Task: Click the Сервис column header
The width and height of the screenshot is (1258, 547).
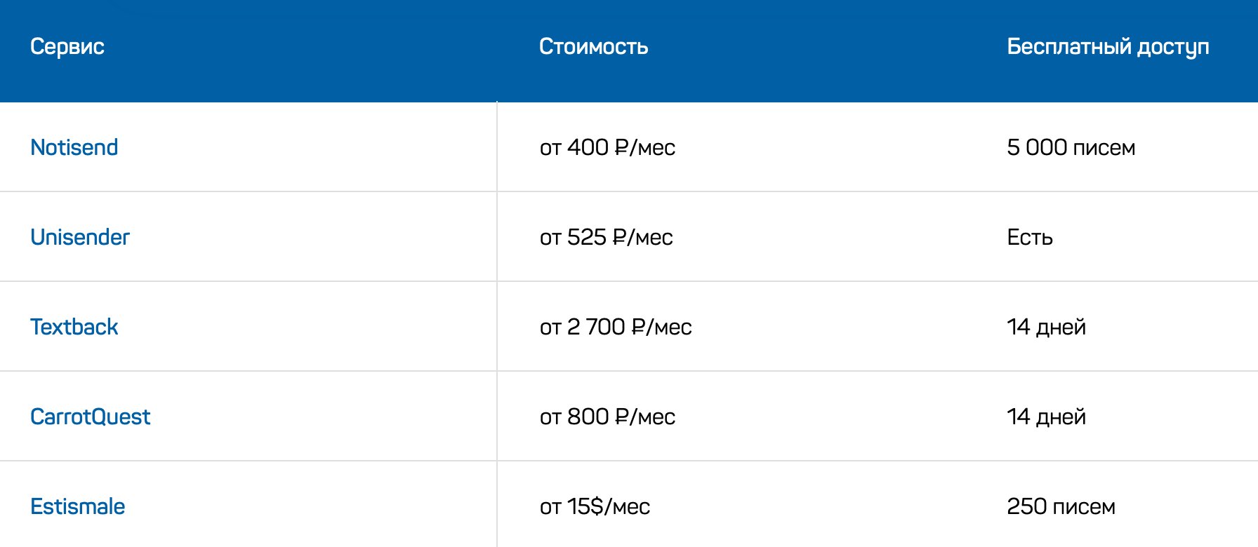Action: coord(67,47)
